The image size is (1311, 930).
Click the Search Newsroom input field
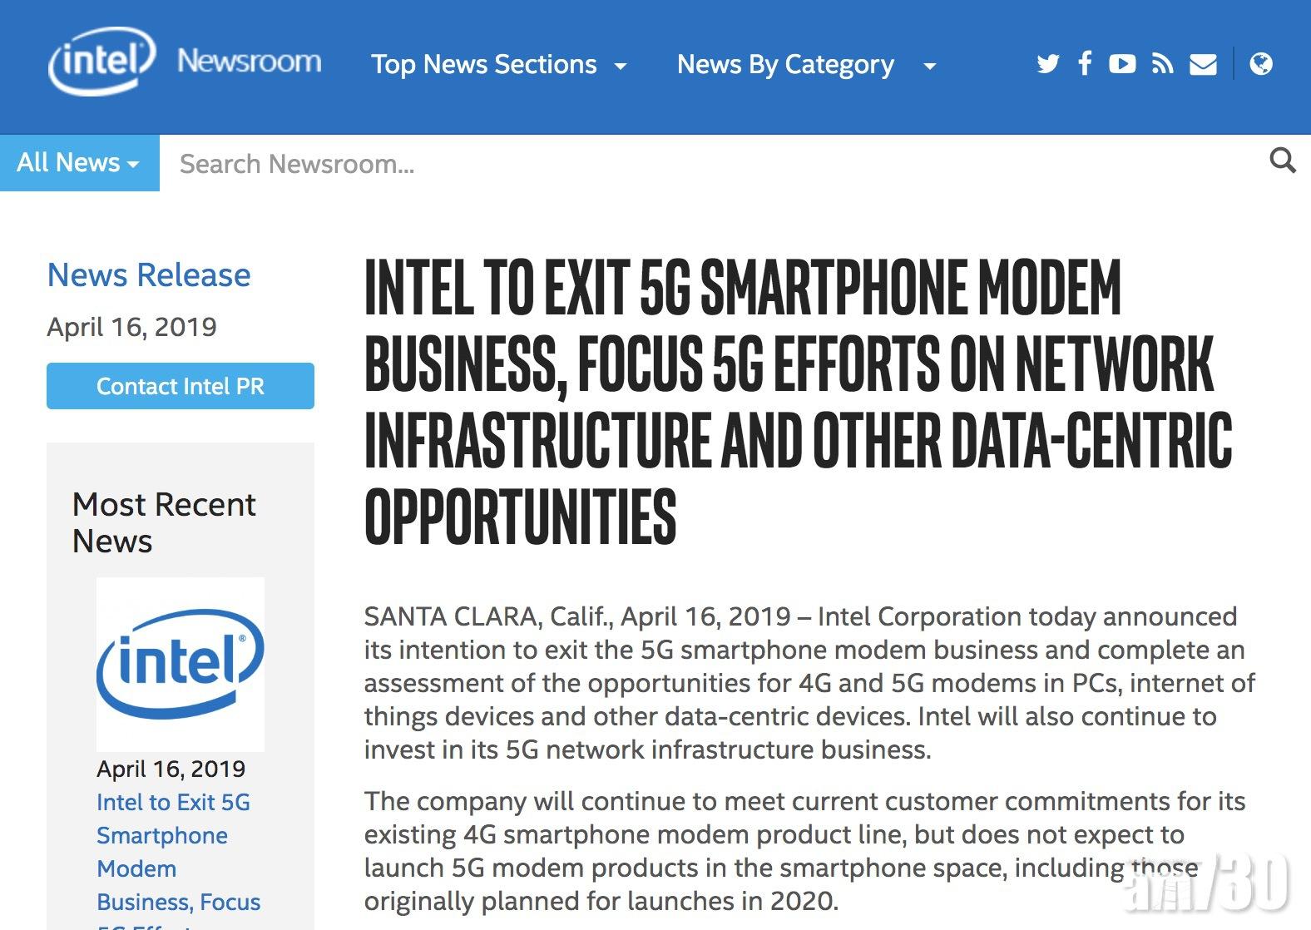click(x=707, y=164)
